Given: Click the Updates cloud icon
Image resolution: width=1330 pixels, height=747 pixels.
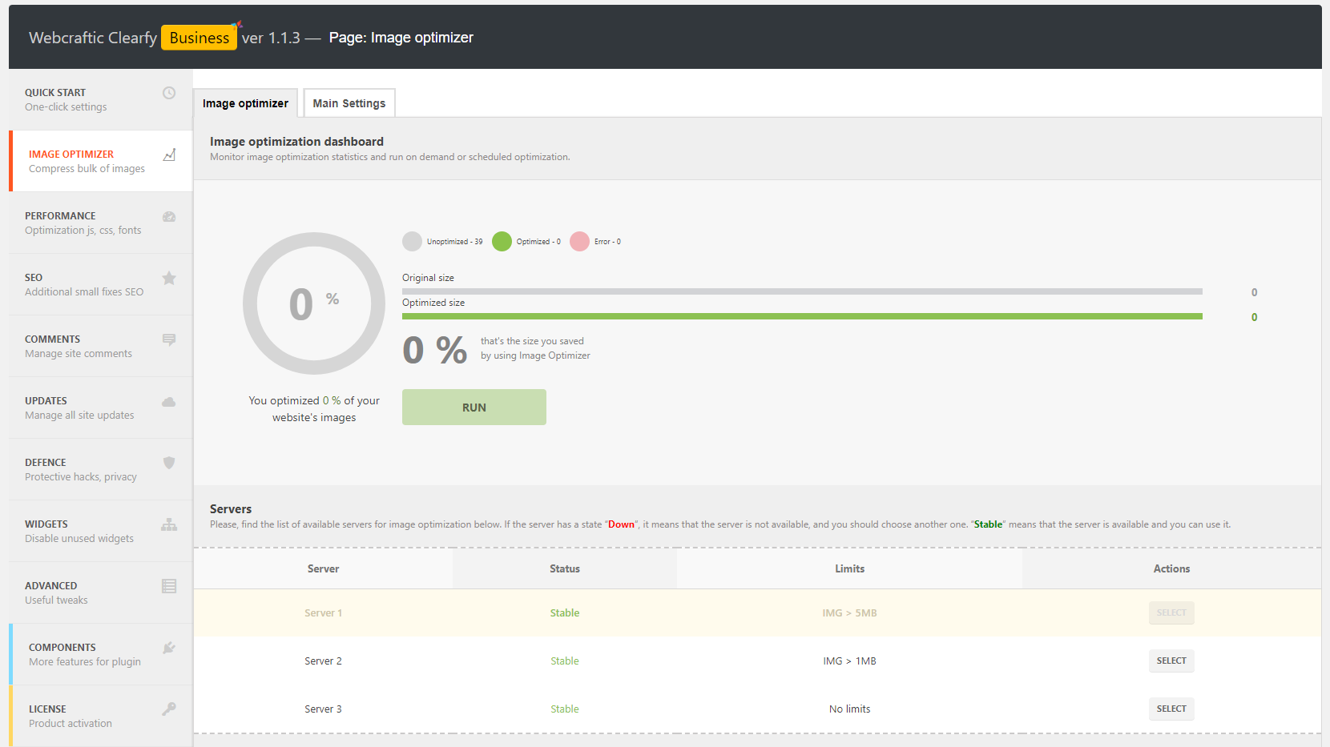Looking at the screenshot, I should (169, 402).
